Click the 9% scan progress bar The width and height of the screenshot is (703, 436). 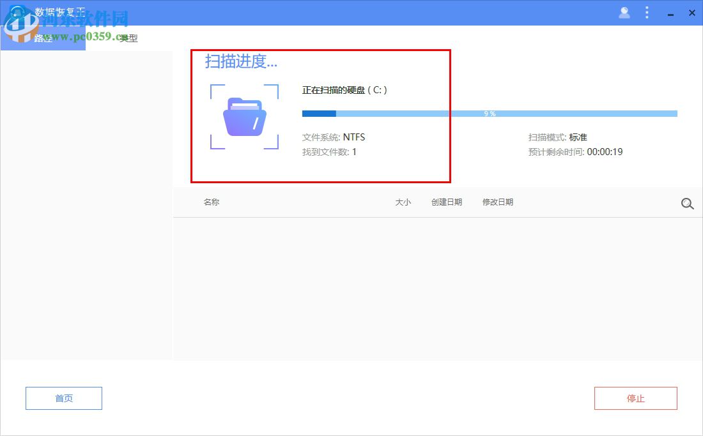point(490,113)
